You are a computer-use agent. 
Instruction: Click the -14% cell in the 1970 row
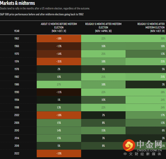click(x=59, y=54)
